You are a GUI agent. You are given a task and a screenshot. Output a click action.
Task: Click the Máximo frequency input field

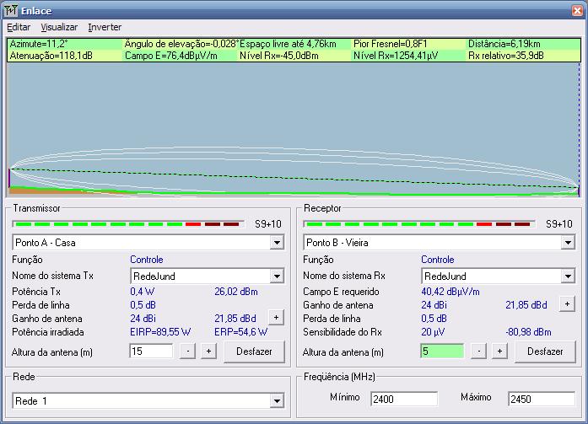pos(542,399)
